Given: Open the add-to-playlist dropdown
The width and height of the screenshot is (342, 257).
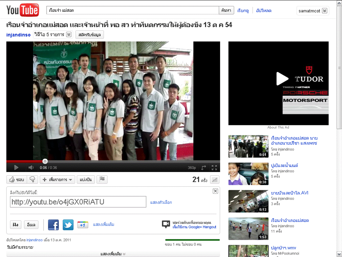Looking at the screenshot, I should (x=57, y=180).
